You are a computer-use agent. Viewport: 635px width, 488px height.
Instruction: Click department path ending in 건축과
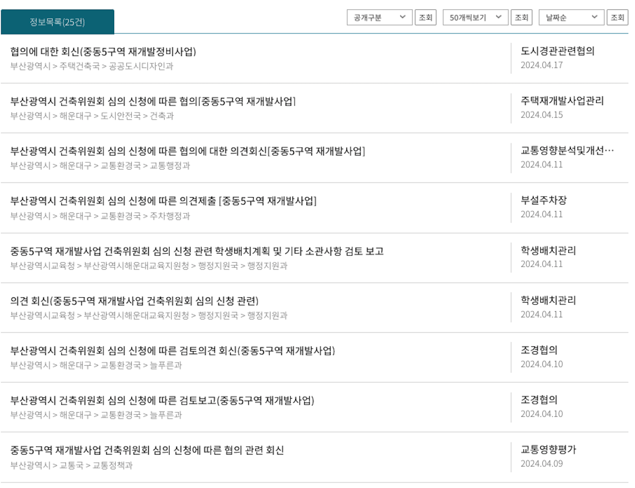pos(92,116)
